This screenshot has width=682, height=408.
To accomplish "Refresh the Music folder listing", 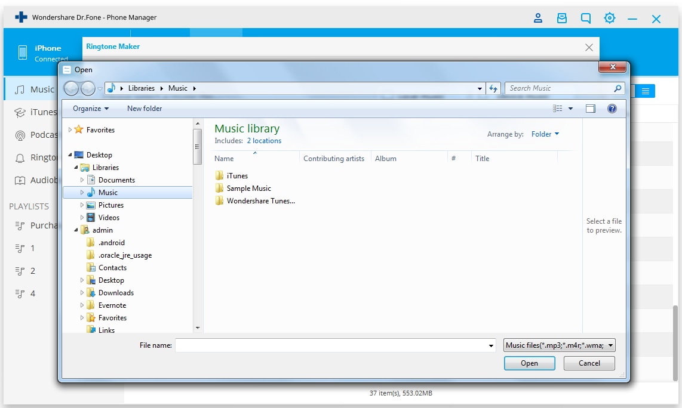I will coord(493,88).
